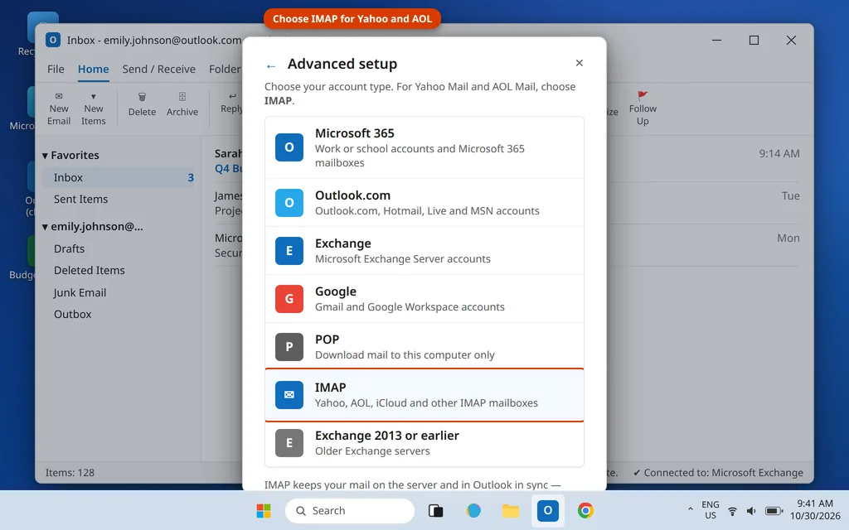Click the Delete trash icon in ribbon
The image size is (849, 530).
pyautogui.click(x=142, y=97)
